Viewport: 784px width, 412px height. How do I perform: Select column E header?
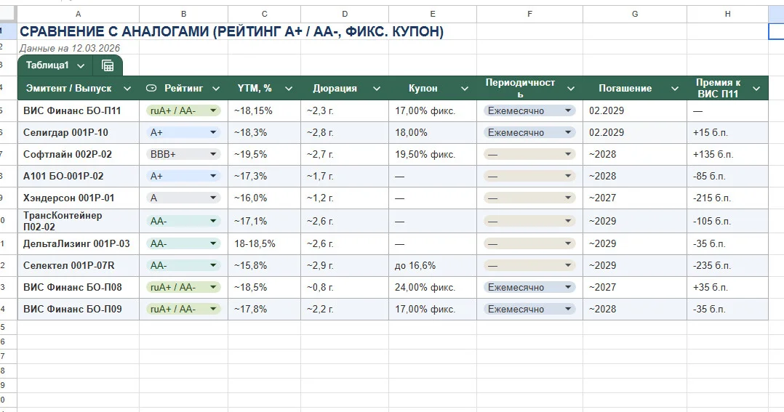pyautogui.click(x=433, y=14)
